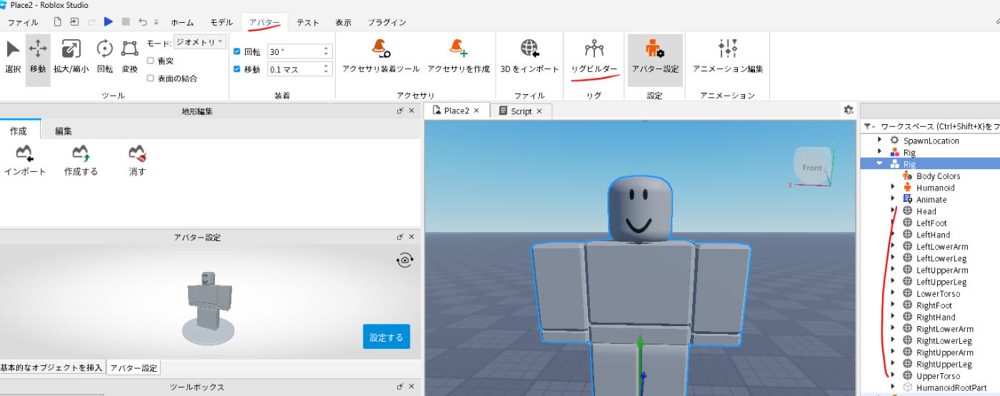Switch to the ホーム ribbon tab
This screenshot has width=1000, height=396.
[x=182, y=22]
